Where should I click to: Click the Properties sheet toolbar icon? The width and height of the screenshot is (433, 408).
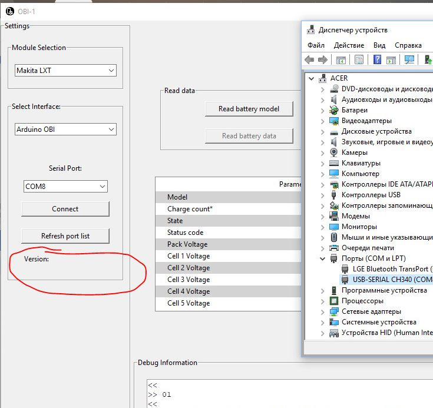point(359,60)
